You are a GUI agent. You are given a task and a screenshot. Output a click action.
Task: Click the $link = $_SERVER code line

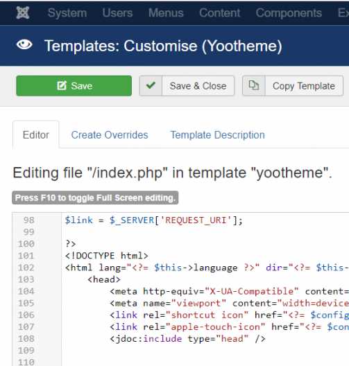(x=154, y=220)
